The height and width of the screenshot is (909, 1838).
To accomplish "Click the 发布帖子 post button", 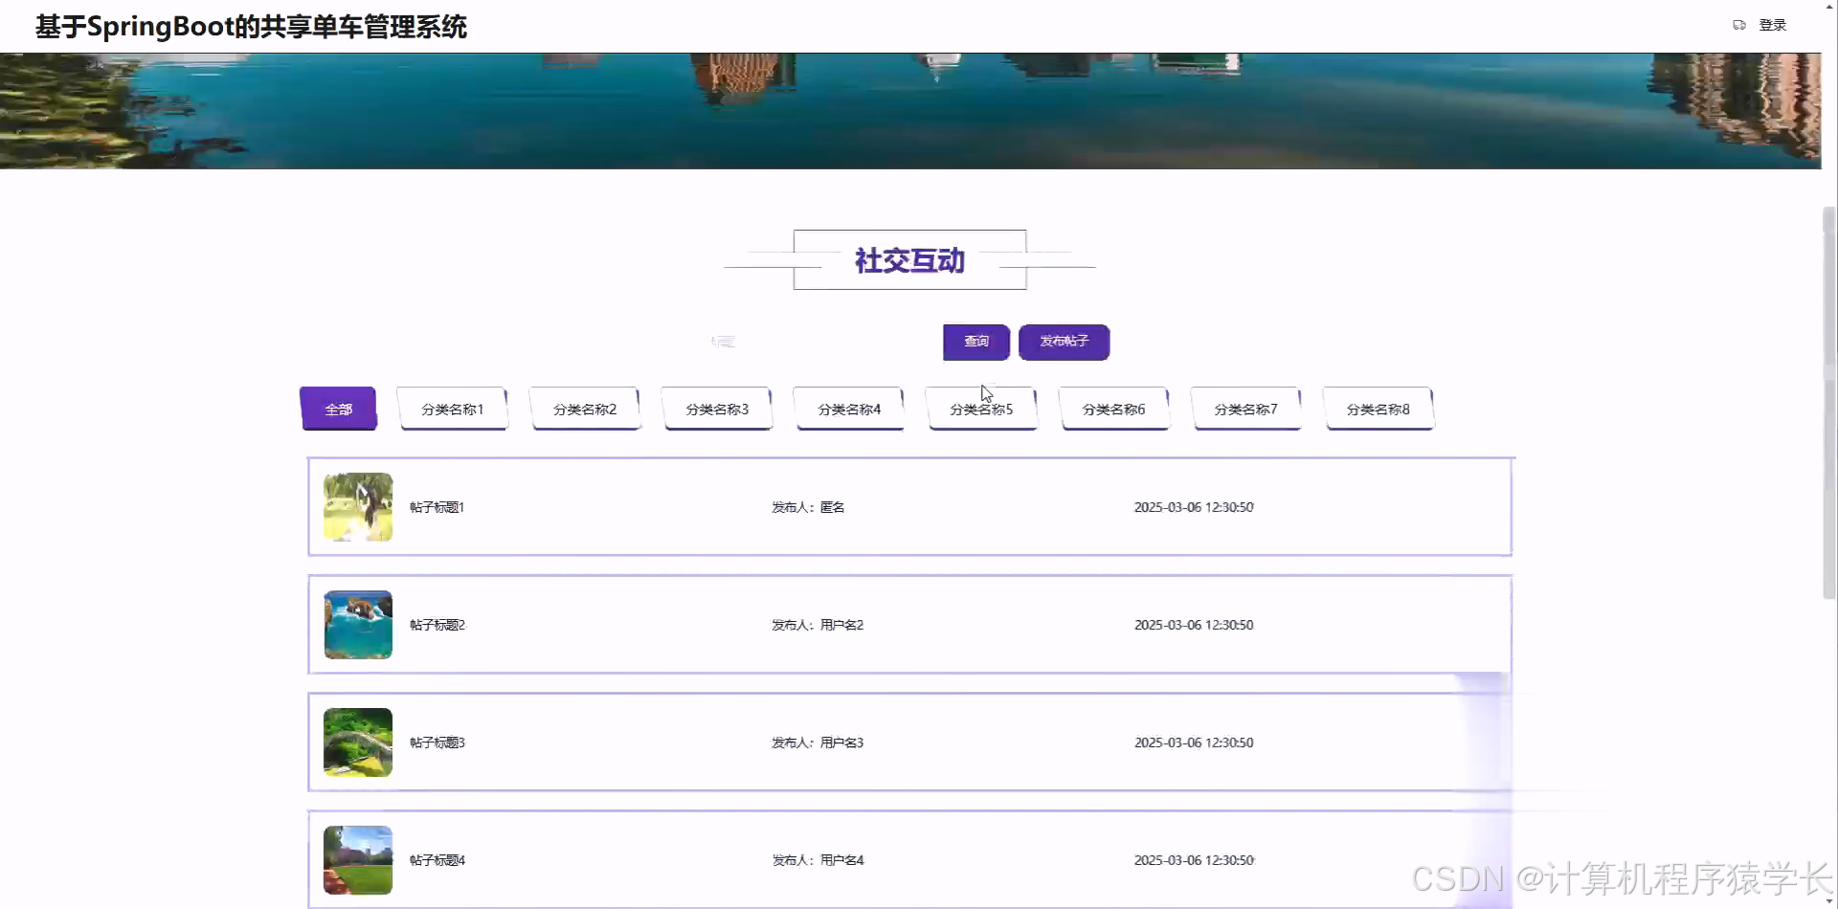I will [1064, 342].
